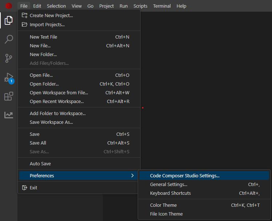Open the graph analysis view icon
272x221 pixels.
click(x=8, y=115)
